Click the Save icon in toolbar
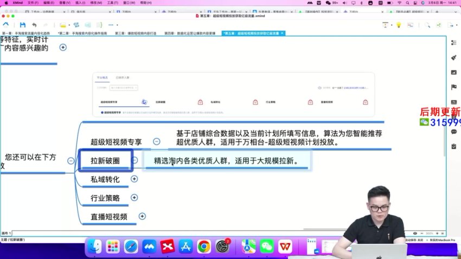461x259 pixels. click(x=22, y=25)
